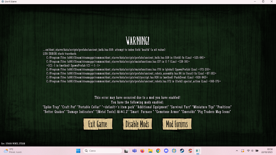Open Firefox browser
Screen dimensions: 276x155
(142, 151)
